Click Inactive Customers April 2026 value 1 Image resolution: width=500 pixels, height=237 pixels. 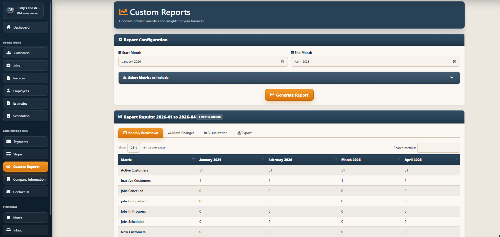click(x=405, y=180)
